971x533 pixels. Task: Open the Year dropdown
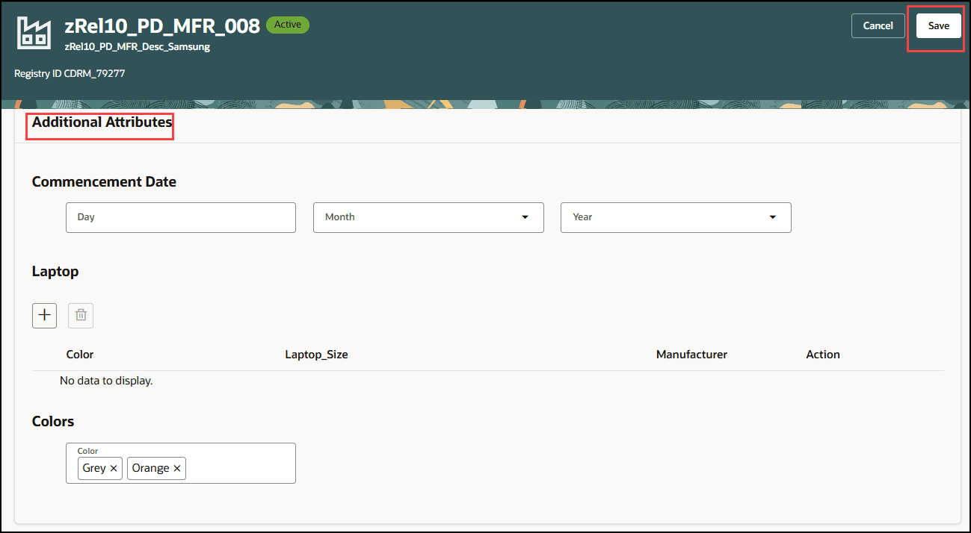(x=675, y=216)
